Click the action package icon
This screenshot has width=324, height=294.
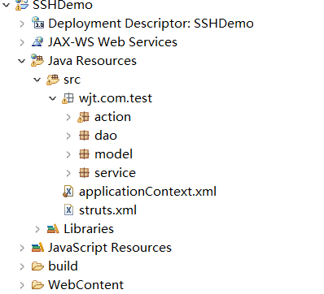click(84, 117)
